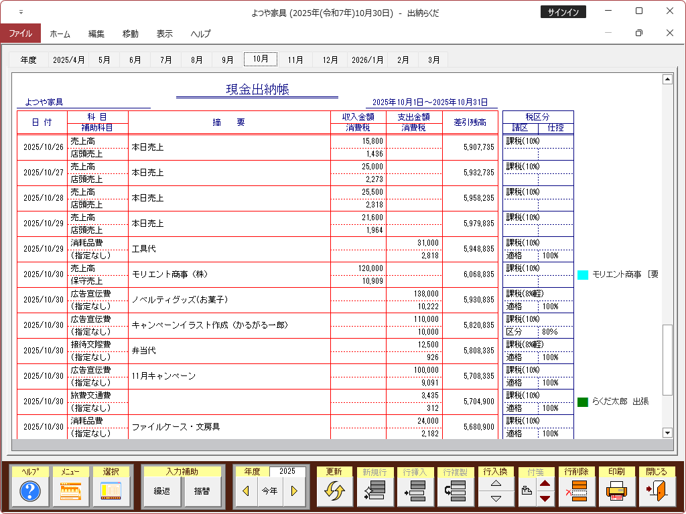The height and width of the screenshot is (514, 686).
Task: Click the 閉じる exit door icon
Action: tap(657, 492)
